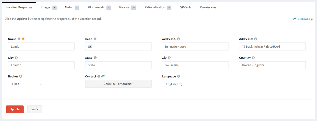
Task: Open the Region dropdown showing EMEA
Action: coord(25,84)
